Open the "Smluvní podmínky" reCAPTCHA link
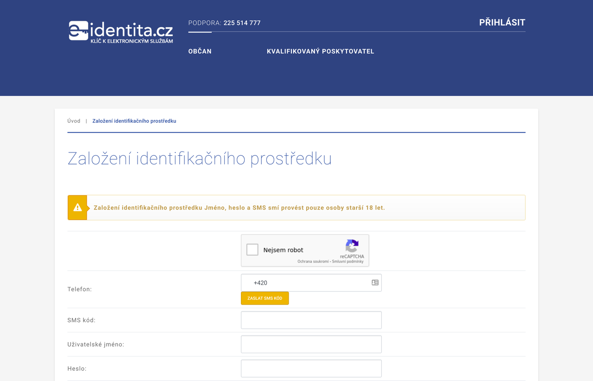The width and height of the screenshot is (593, 381). coord(348,262)
